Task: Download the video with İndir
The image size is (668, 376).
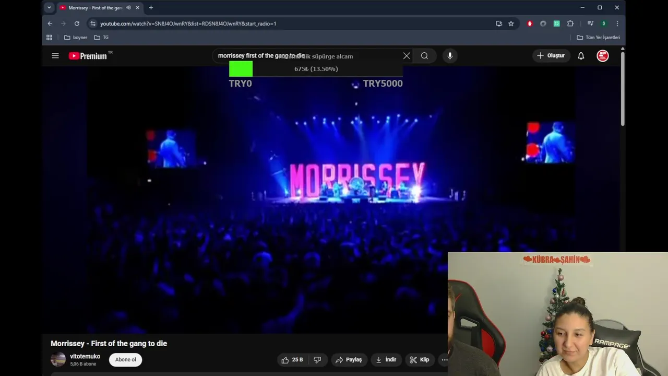Action: [386, 360]
